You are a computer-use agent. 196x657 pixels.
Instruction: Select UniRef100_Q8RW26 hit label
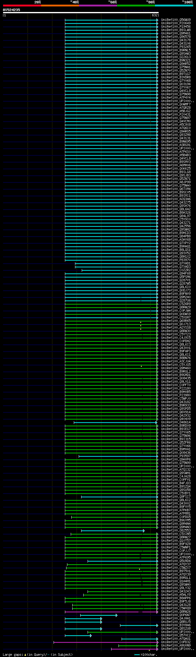point(176,611)
